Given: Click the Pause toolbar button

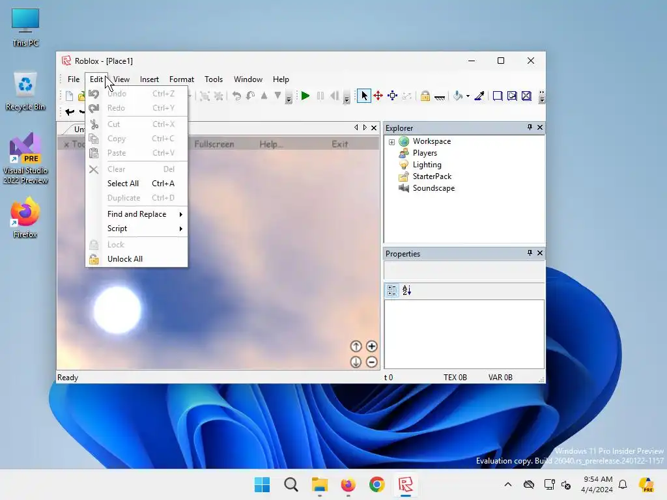Looking at the screenshot, I should 320,96.
